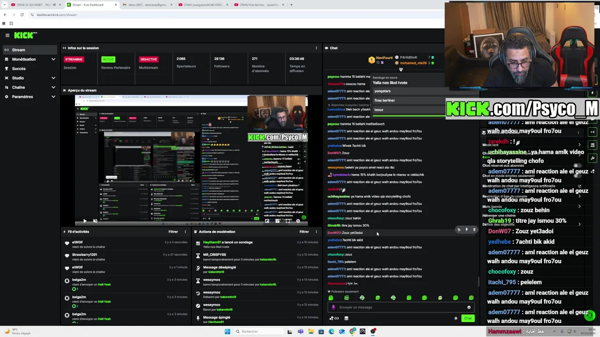Click the heart icon beside Strawberry1291

67,255
